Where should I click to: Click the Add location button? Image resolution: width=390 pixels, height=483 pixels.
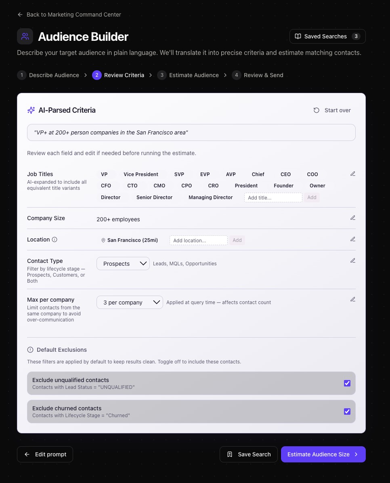237,240
